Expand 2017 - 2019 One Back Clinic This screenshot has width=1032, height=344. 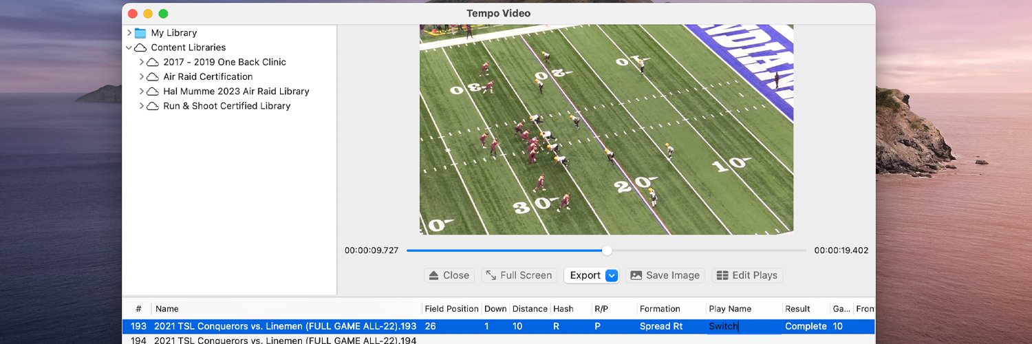142,62
